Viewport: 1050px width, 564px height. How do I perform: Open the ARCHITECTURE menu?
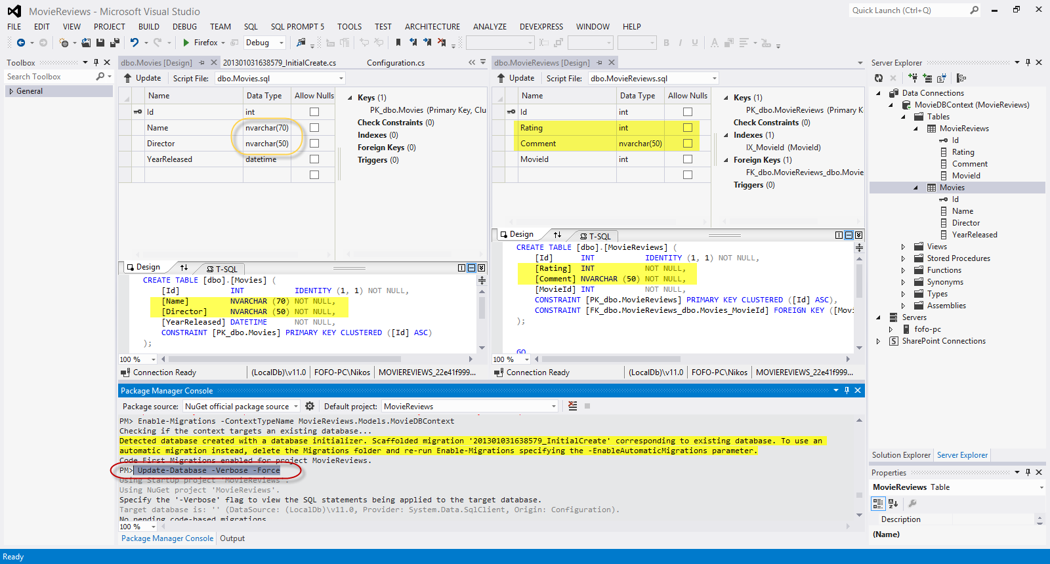coord(432,27)
